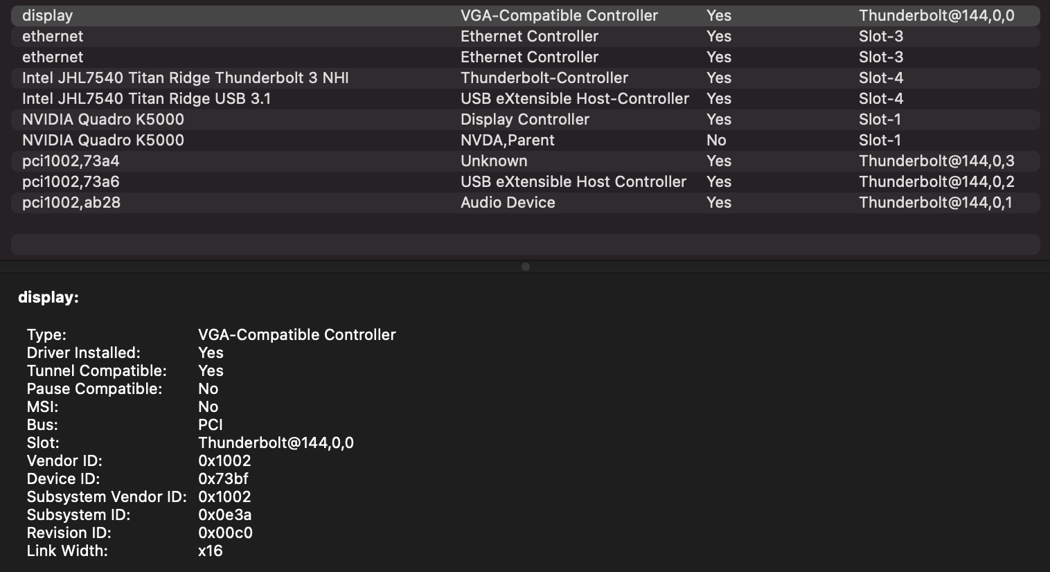Select the display row in the device list

(47, 16)
